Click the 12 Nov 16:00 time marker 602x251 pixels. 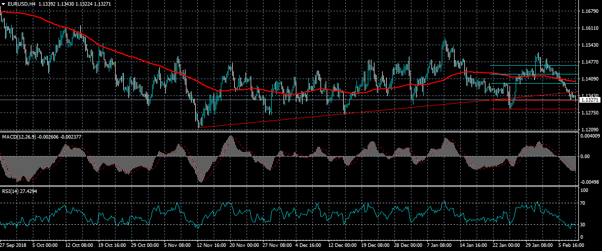point(210,246)
